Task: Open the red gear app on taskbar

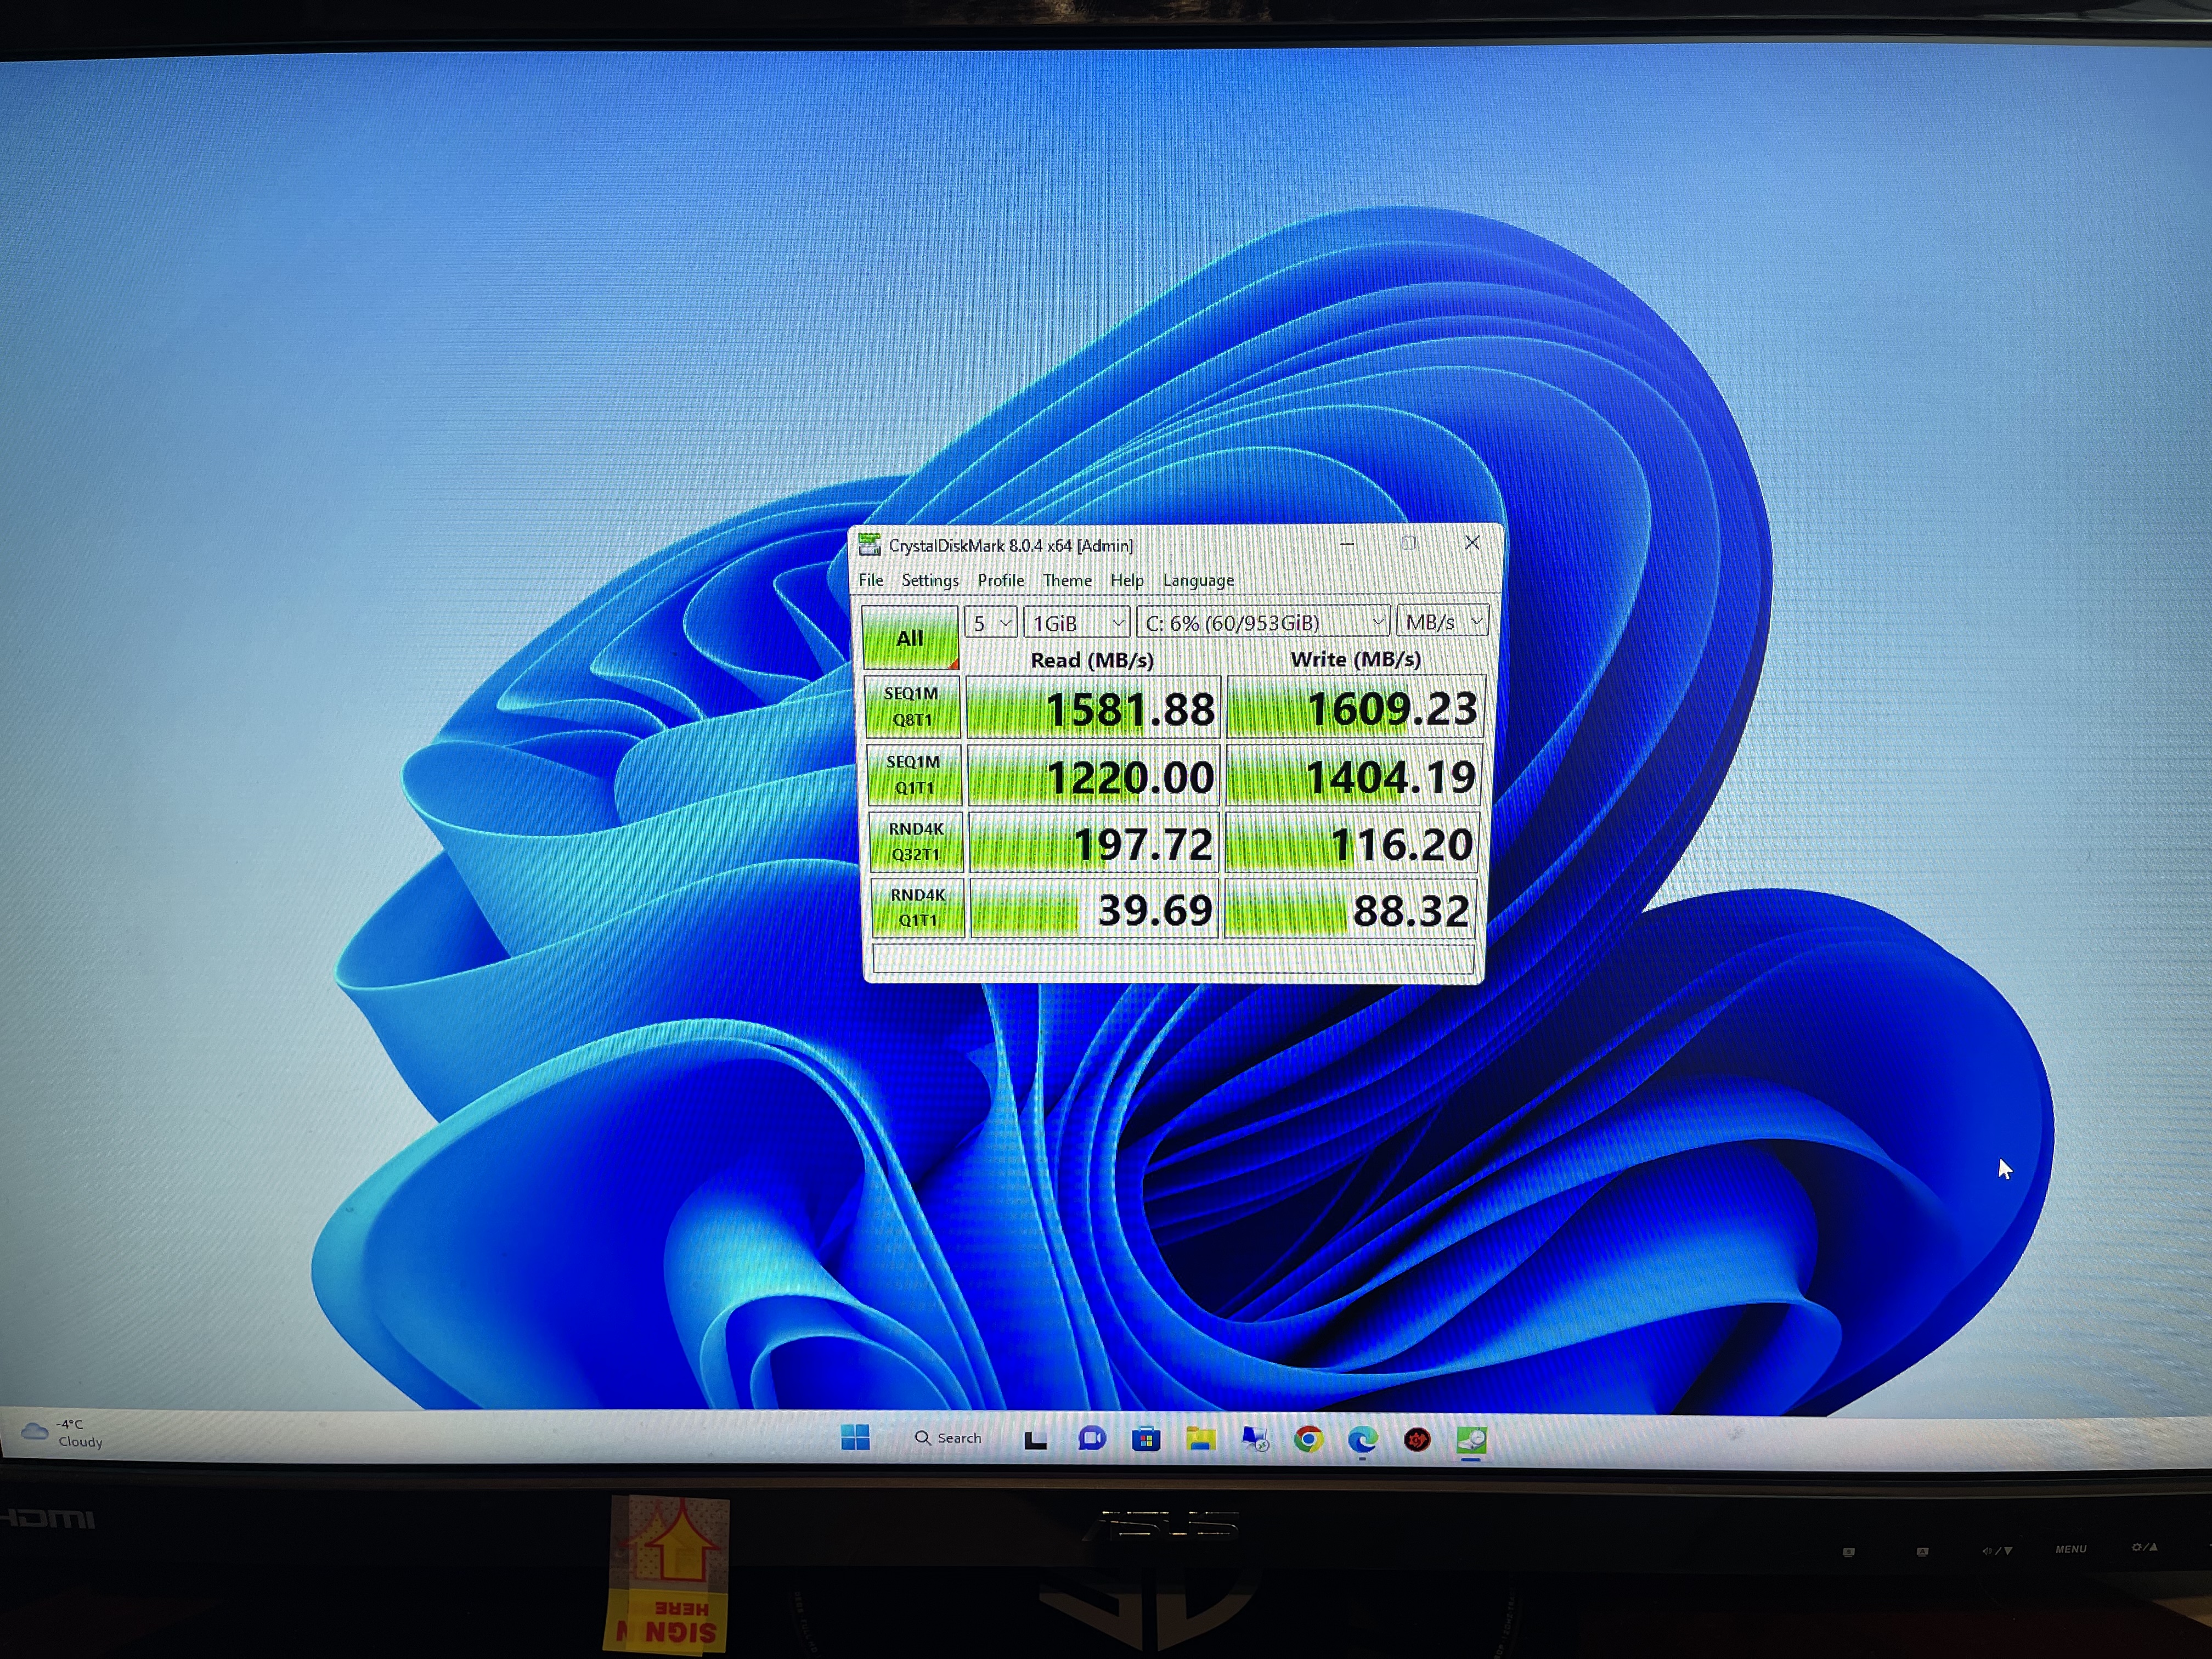Action: tap(1417, 1440)
